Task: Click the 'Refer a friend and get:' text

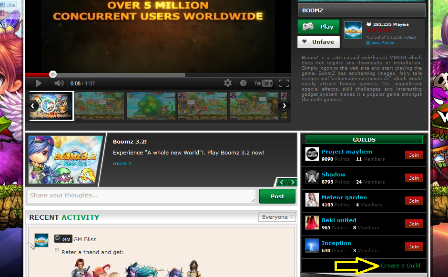Action: coord(92,252)
